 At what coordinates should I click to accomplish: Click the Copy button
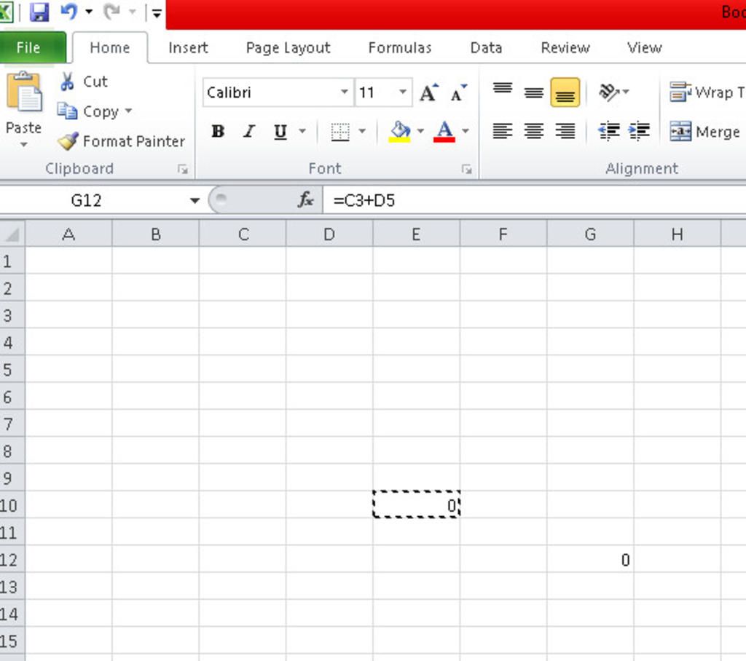coord(87,111)
